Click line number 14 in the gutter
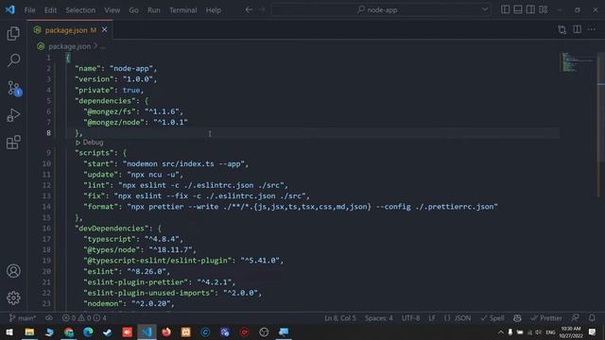Image resolution: width=605 pixels, height=340 pixels. pos(46,207)
